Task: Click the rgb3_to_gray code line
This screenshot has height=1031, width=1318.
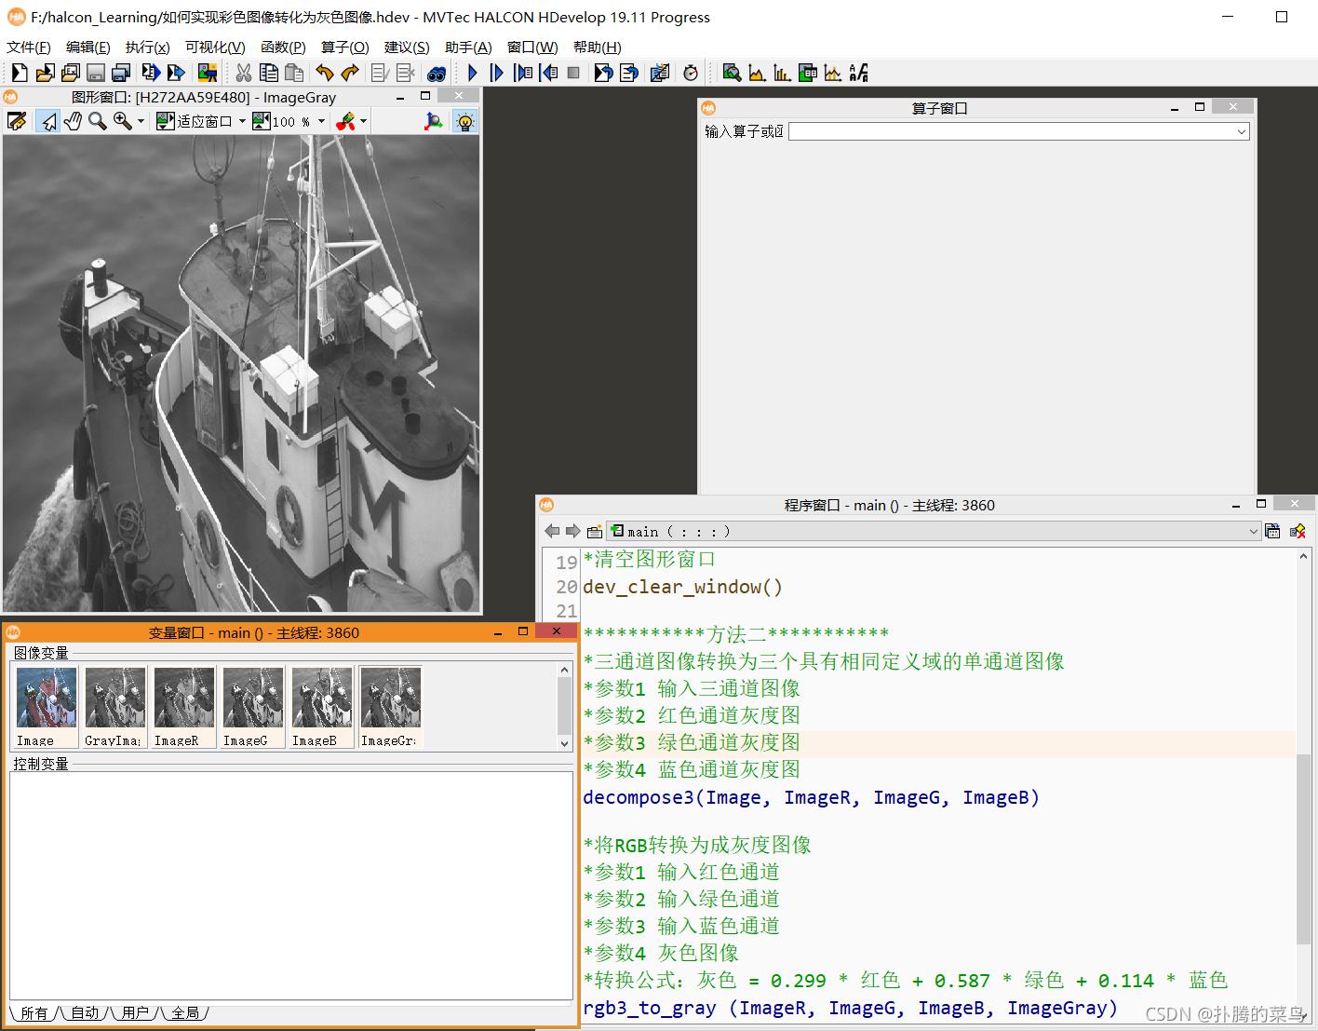Action: click(850, 1008)
